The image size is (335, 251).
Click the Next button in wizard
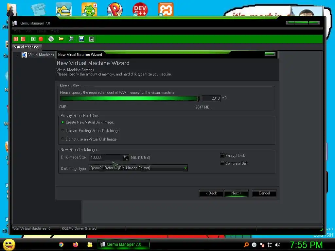(x=236, y=193)
